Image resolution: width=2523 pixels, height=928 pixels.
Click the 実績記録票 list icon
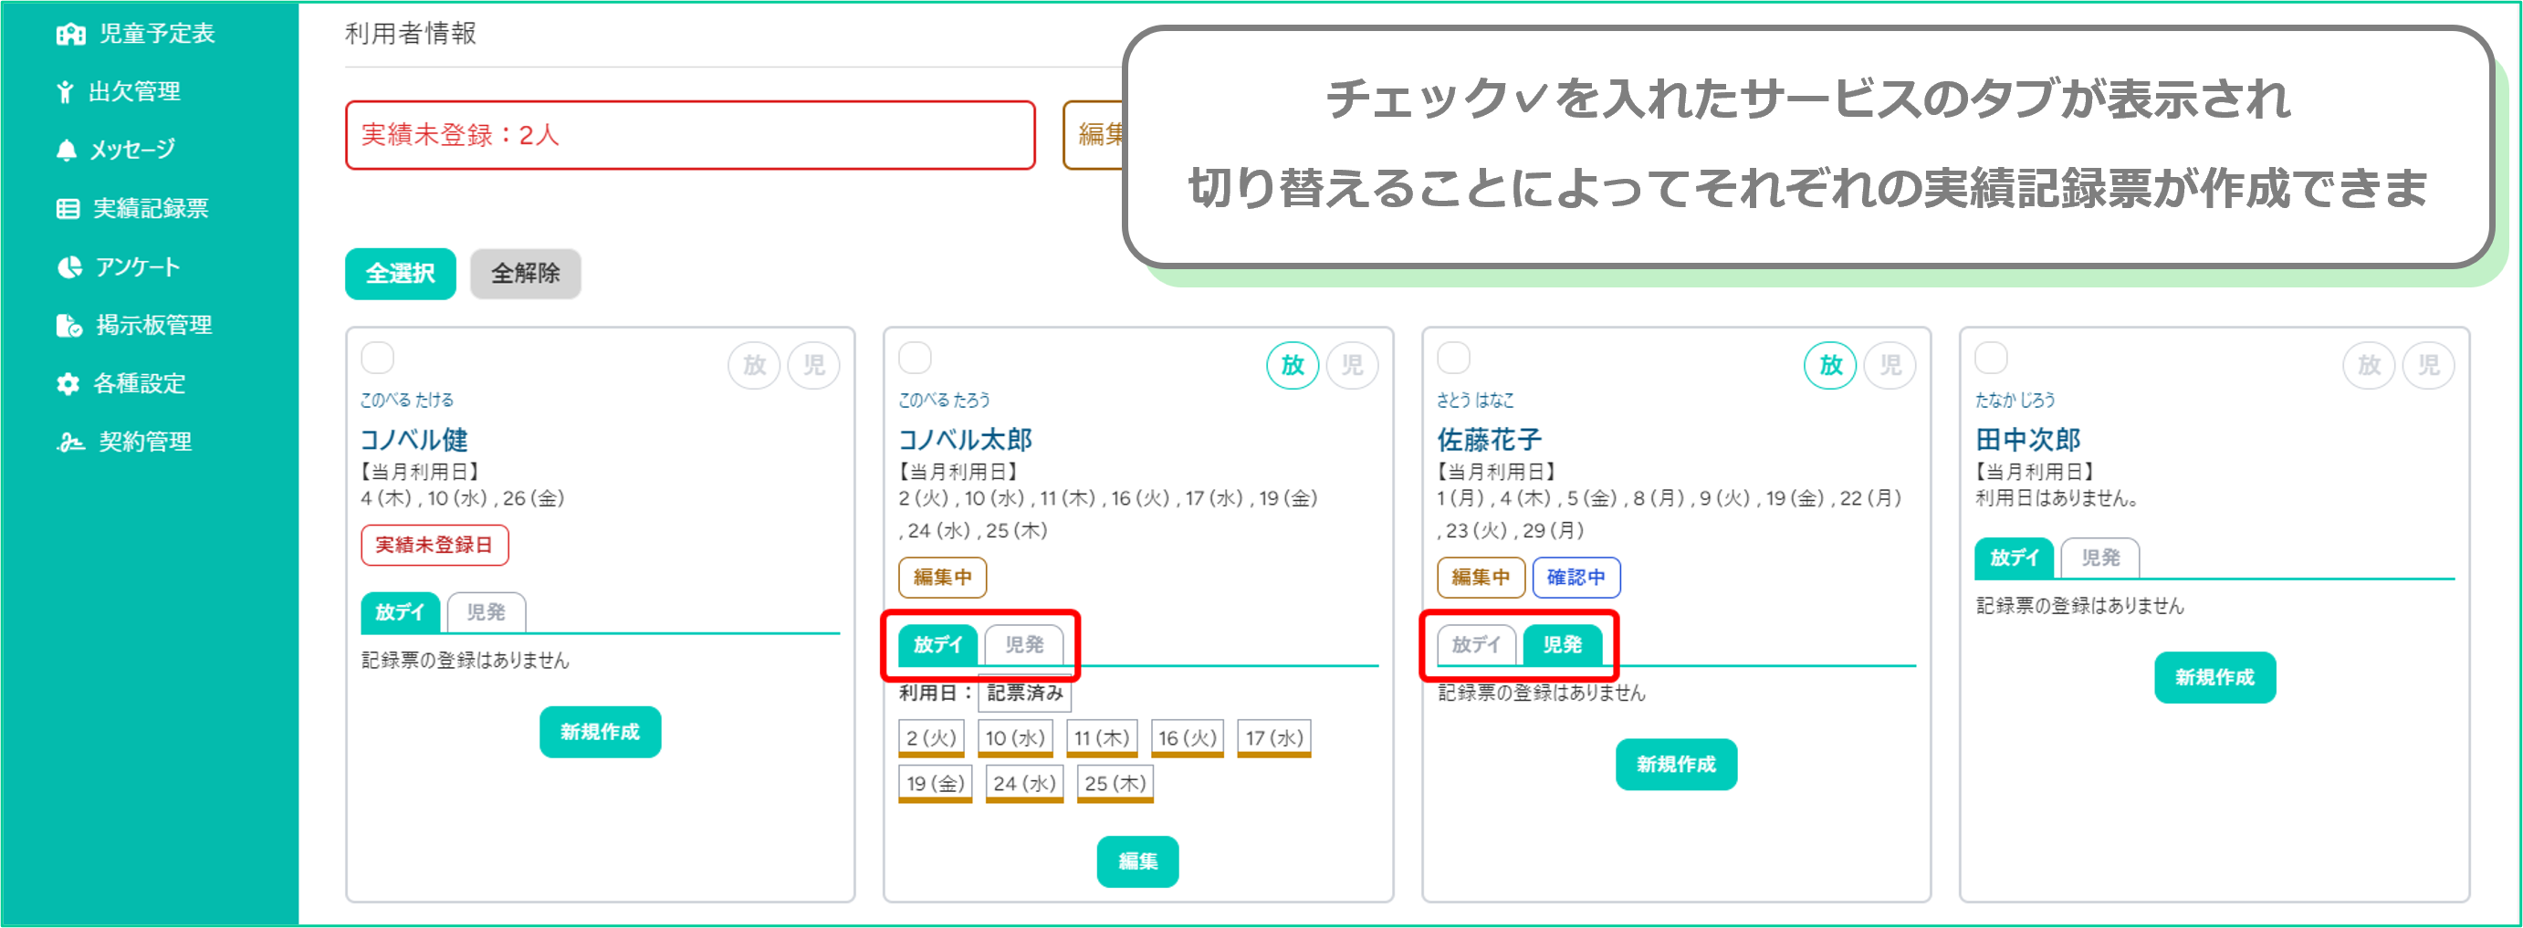click(x=68, y=209)
